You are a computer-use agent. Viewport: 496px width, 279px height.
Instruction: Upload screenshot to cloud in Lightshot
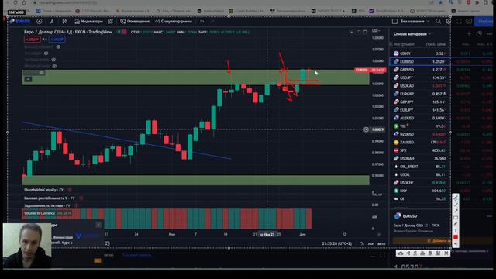click(400, 253)
